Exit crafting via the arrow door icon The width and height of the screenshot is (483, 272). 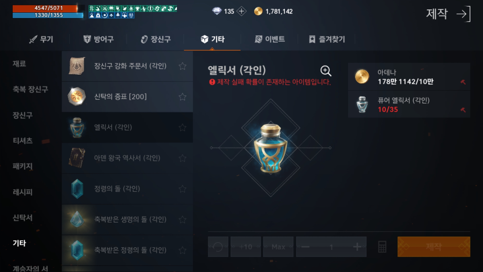click(463, 14)
